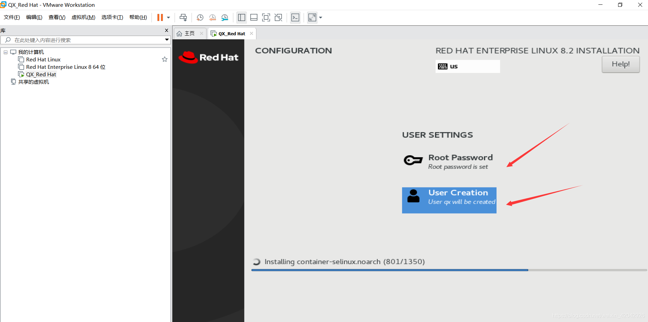
Task: Close the library panel
Action: (x=166, y=30)
